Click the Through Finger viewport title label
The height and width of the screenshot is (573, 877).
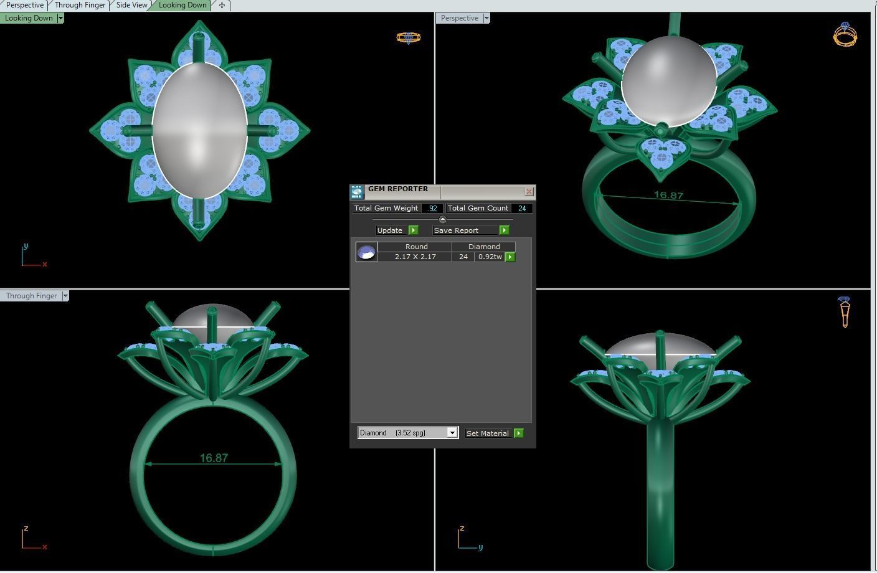tap(31, 296)
